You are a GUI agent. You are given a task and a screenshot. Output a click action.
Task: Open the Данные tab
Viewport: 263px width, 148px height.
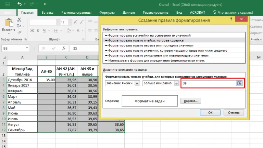(129, 13)
